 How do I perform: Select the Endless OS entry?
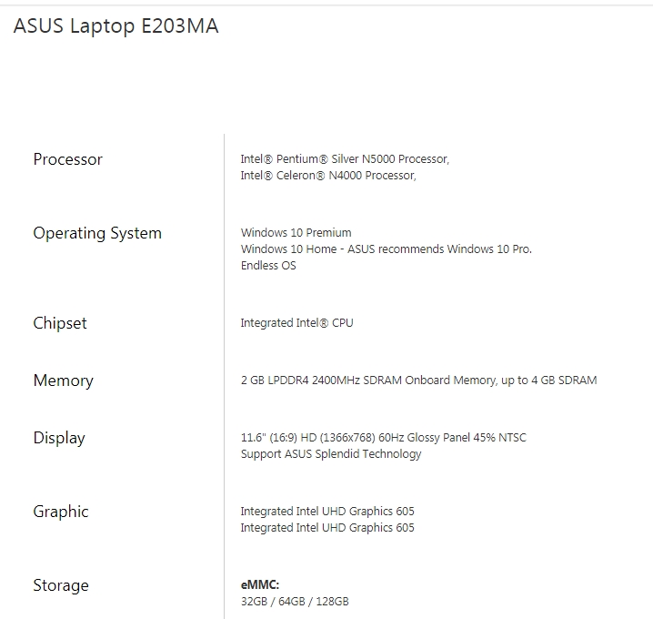(x=268, y=266)
